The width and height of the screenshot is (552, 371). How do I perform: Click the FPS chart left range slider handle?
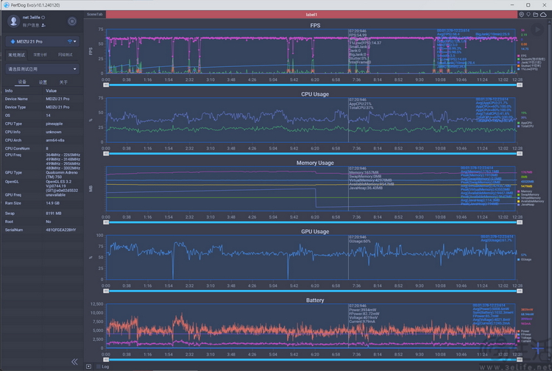(106, 85)
